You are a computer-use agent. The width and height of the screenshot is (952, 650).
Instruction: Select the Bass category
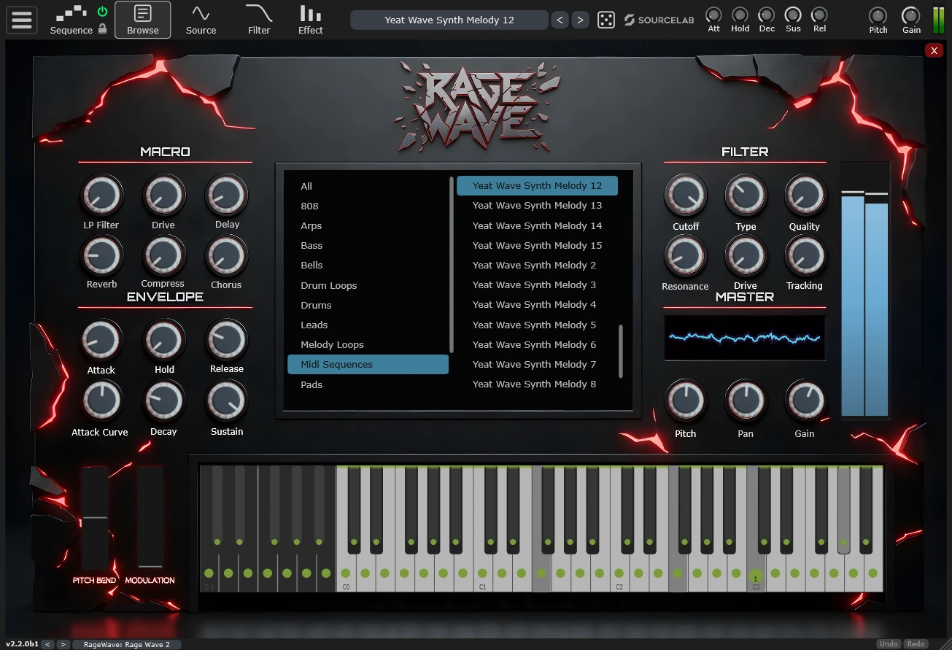point(368,245)
